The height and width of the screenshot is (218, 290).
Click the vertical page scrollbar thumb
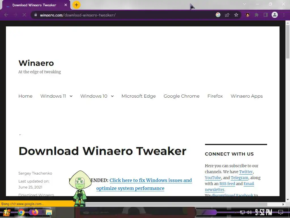pos(288,42)
